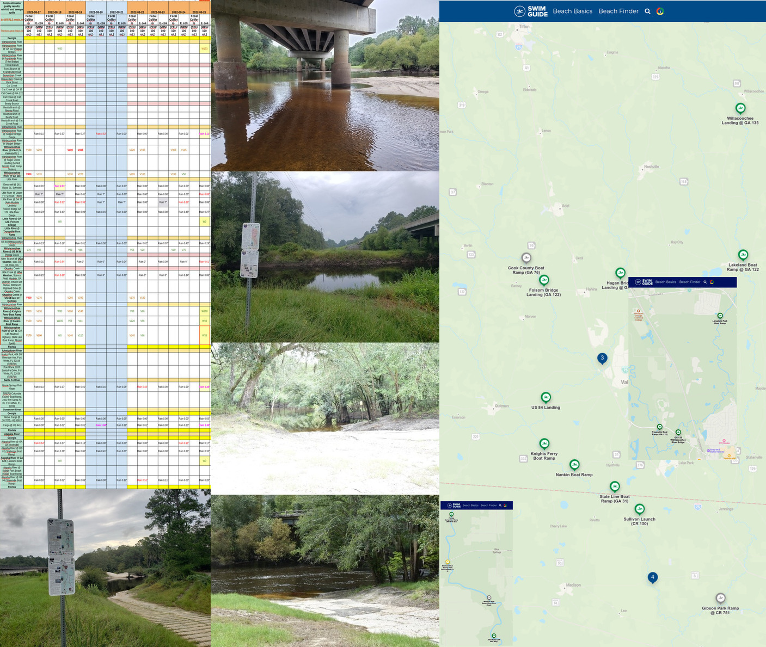Click the 'Composite water quality results' title cell
Screen dimensions: 766x647
tap(11, 8)
